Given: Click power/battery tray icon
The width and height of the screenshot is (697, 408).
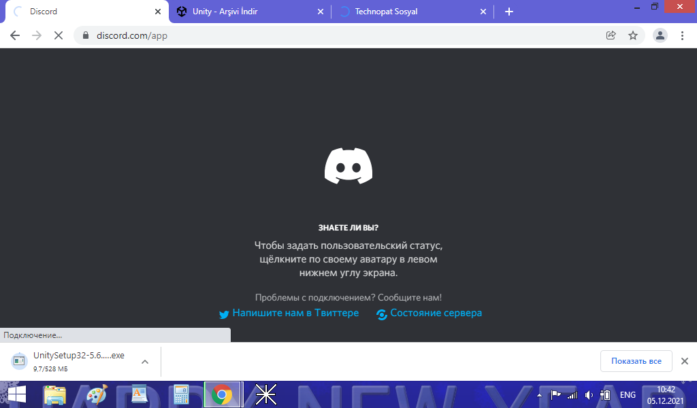Looking at the screenshot, I should tap(605, 394).
